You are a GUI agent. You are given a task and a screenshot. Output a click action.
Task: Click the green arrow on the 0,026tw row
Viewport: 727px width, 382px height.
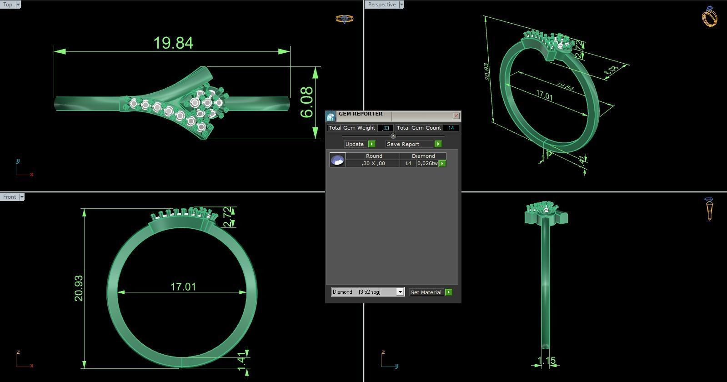click(x=442, y=164)
